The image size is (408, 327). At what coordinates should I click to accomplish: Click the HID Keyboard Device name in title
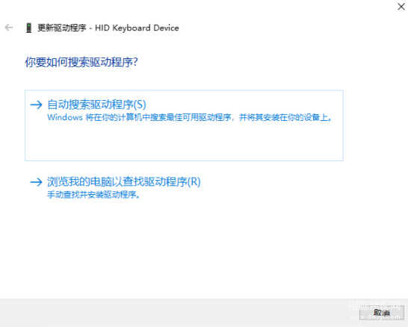(x=137, y=28)
